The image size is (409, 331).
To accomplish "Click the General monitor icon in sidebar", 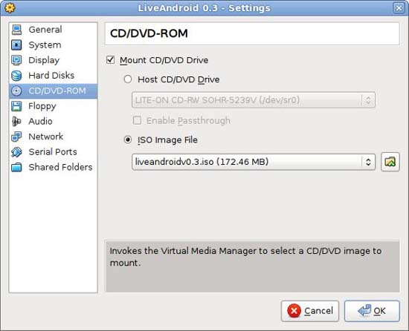I will point(16,30).
